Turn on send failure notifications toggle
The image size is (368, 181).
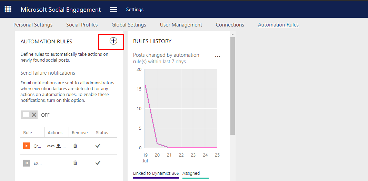pyautogui.click(x=29, y=115)
